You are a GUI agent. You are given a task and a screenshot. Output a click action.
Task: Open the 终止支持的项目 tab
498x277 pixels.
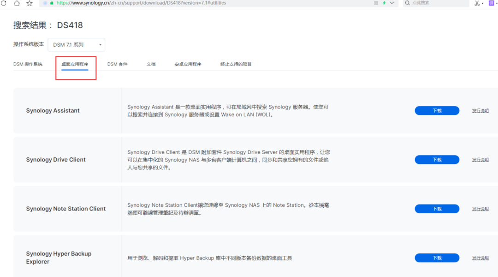[236, 64]
